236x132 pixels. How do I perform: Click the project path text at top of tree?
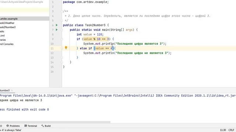(21, 2)
